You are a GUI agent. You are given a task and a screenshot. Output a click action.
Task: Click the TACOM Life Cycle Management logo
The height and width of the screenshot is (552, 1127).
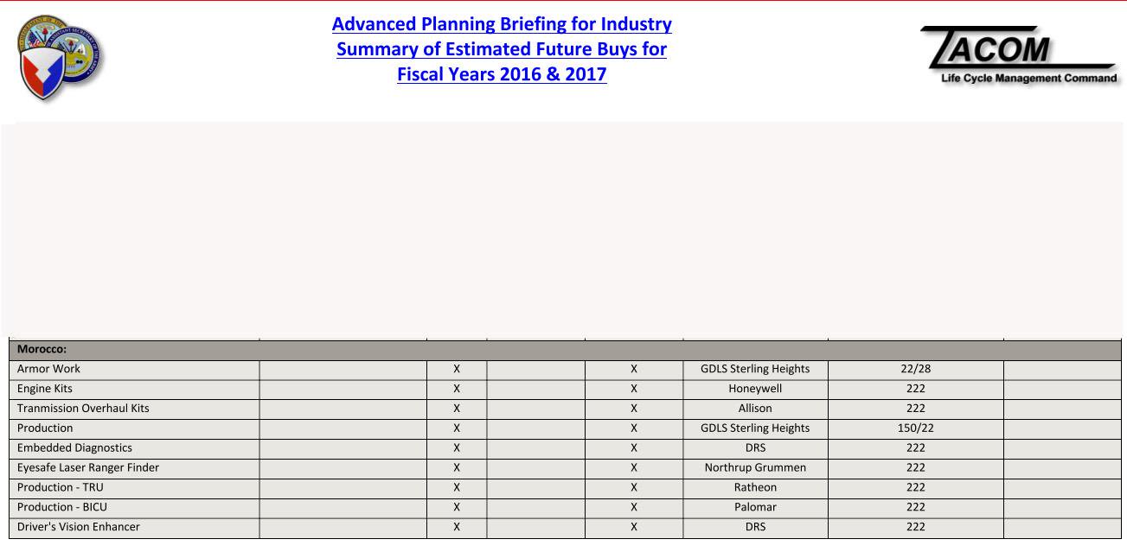click(x=1019, y=55)
